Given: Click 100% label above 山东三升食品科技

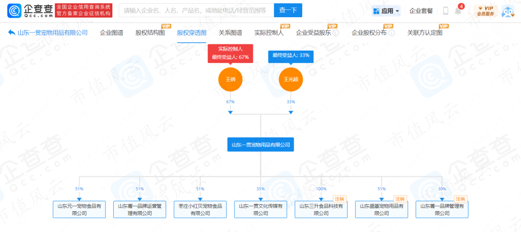Looking at the screenshot, I should coord(321,189).
